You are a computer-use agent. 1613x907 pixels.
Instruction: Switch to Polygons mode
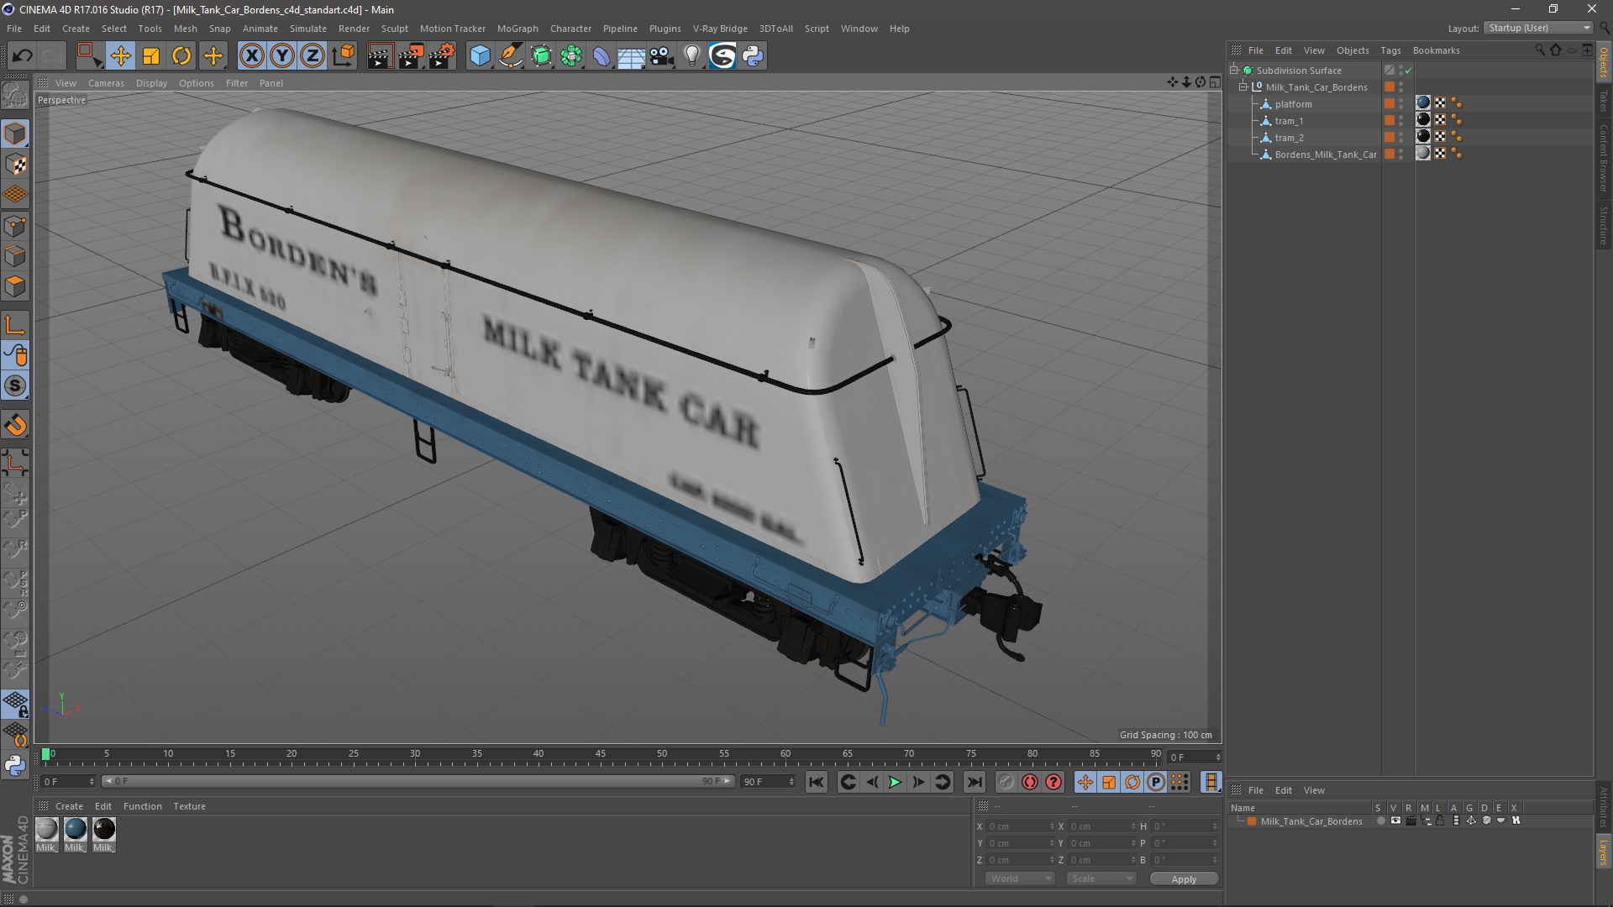[15, 286]
